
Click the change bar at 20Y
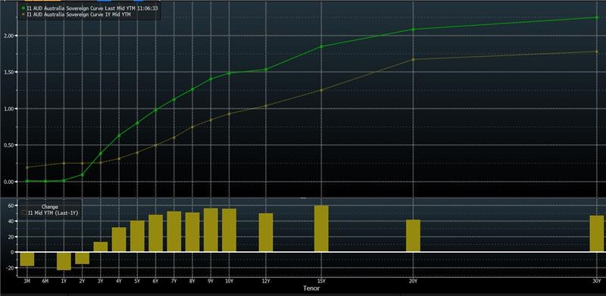click(x=413, y=235)
